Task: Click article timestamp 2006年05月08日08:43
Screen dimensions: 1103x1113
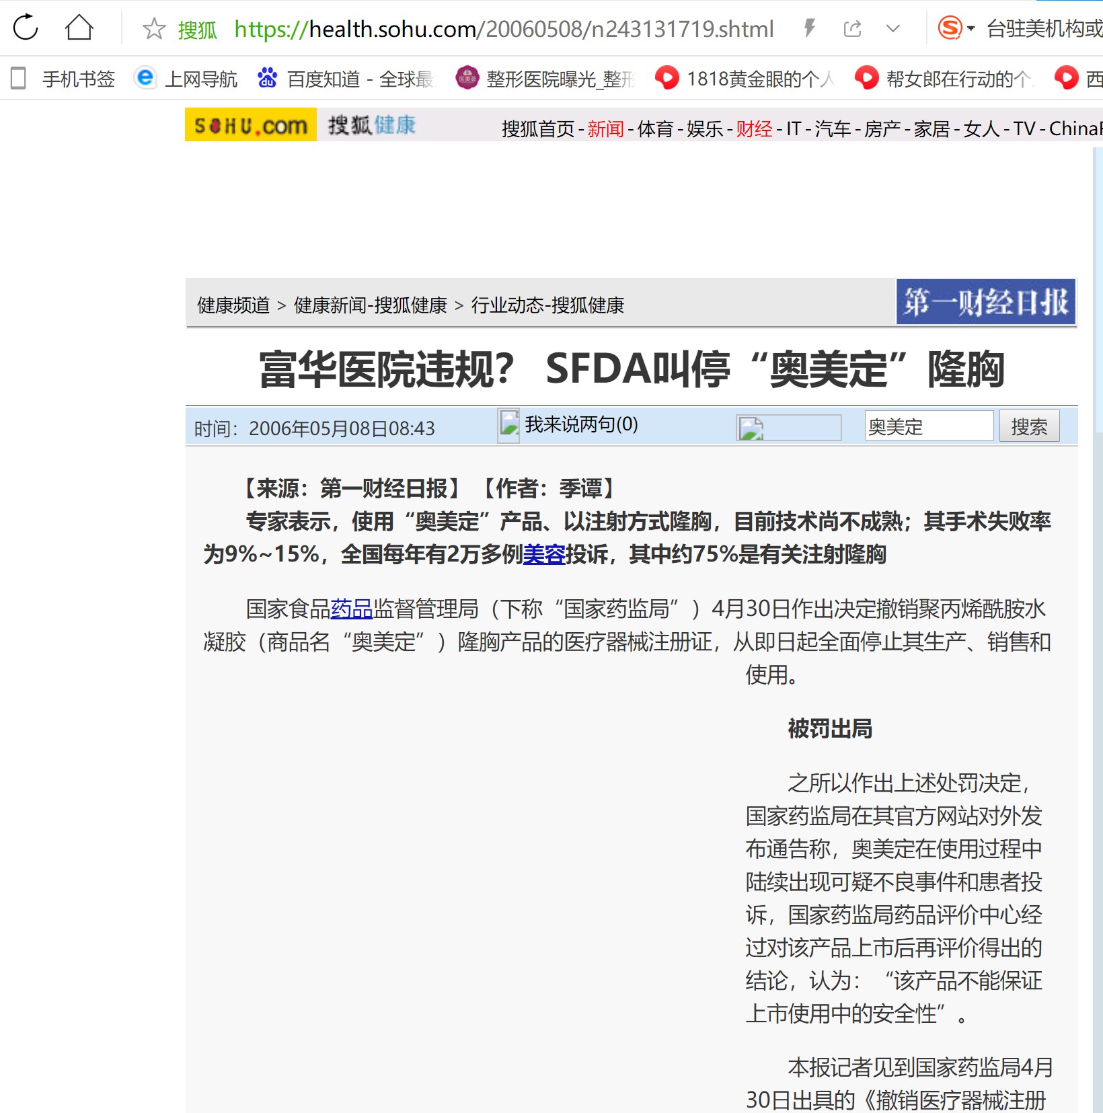Action: pos(342,428)
